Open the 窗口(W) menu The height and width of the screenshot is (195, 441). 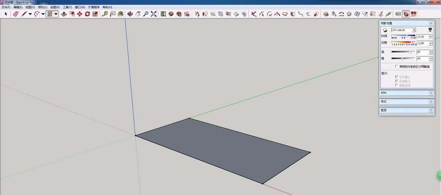coord(80,7)
